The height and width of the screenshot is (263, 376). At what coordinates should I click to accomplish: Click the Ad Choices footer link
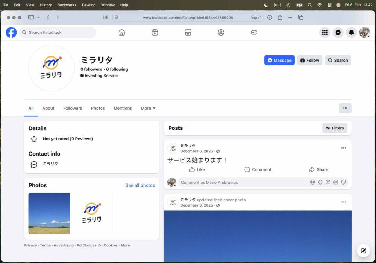[x=89, y=245]
